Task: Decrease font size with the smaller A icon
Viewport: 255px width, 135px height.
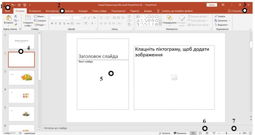Action: point(89,18)
